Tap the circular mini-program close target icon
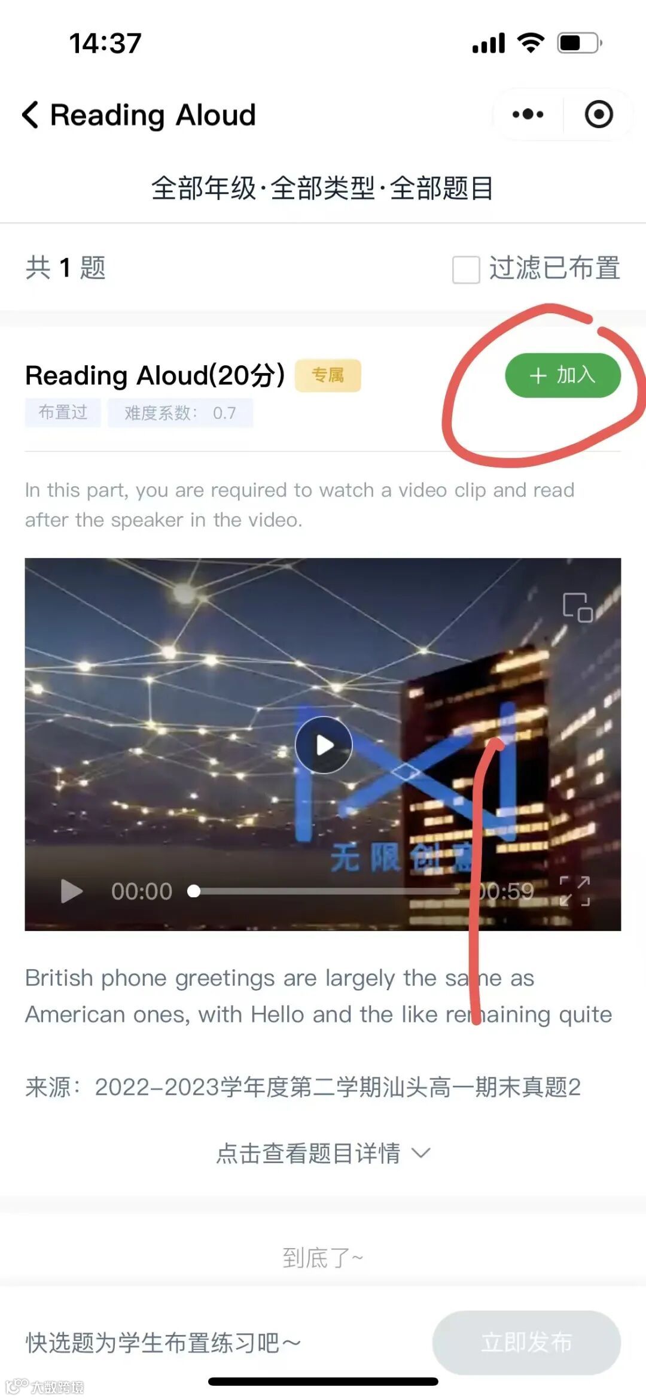This screenshot has width=646, height=1399. 599,114
